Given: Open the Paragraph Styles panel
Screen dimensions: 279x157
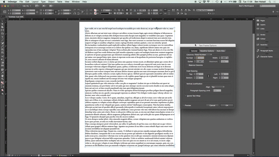Looking at the screenshot, I should click(265, 51).
